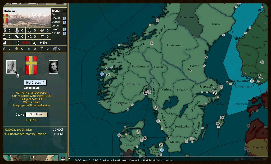Click the minimap zoom icon

[x=63, y=159]
